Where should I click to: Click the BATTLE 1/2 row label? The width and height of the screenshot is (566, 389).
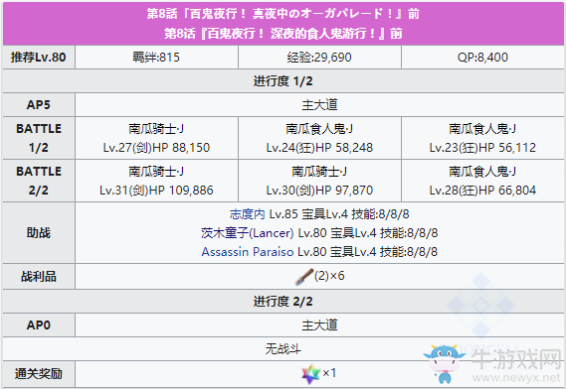coord(39,138)
